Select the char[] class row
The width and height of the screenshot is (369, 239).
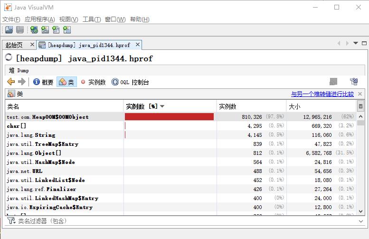[181, 126]
